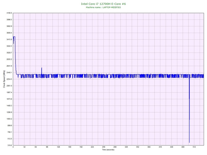Click the 1867.4 y-axis value
The height and width of the screenshot is (155, 207).
(9, 92)
